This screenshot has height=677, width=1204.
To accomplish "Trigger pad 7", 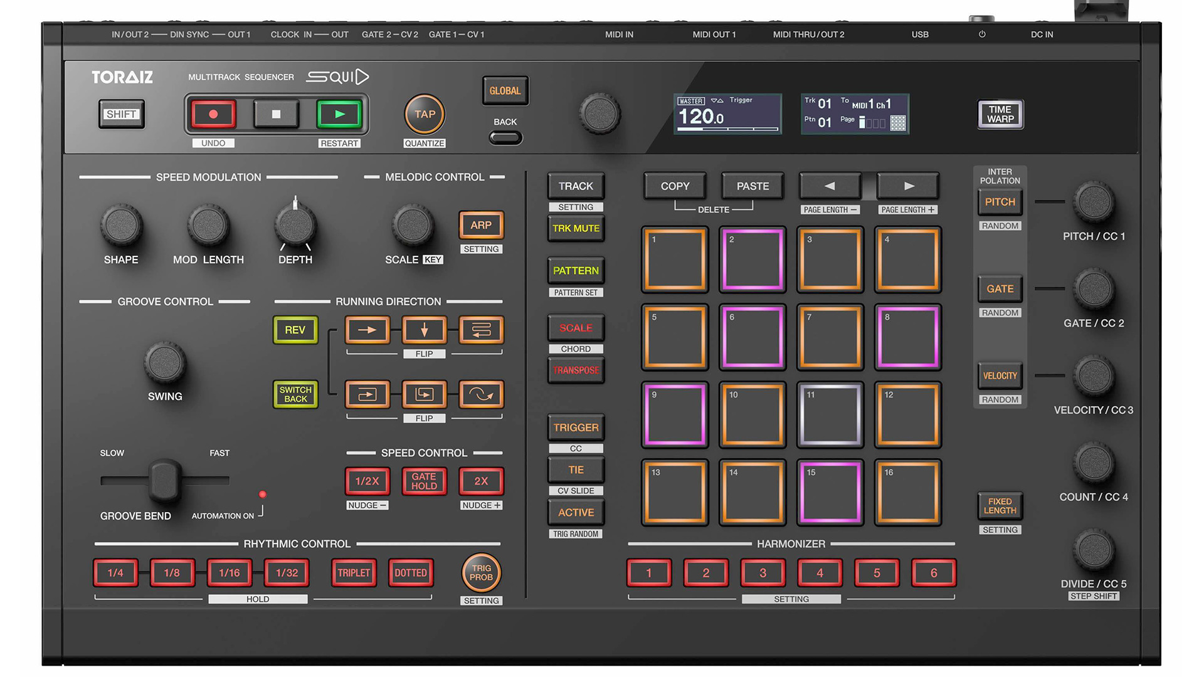I will (x=830, y=337).
